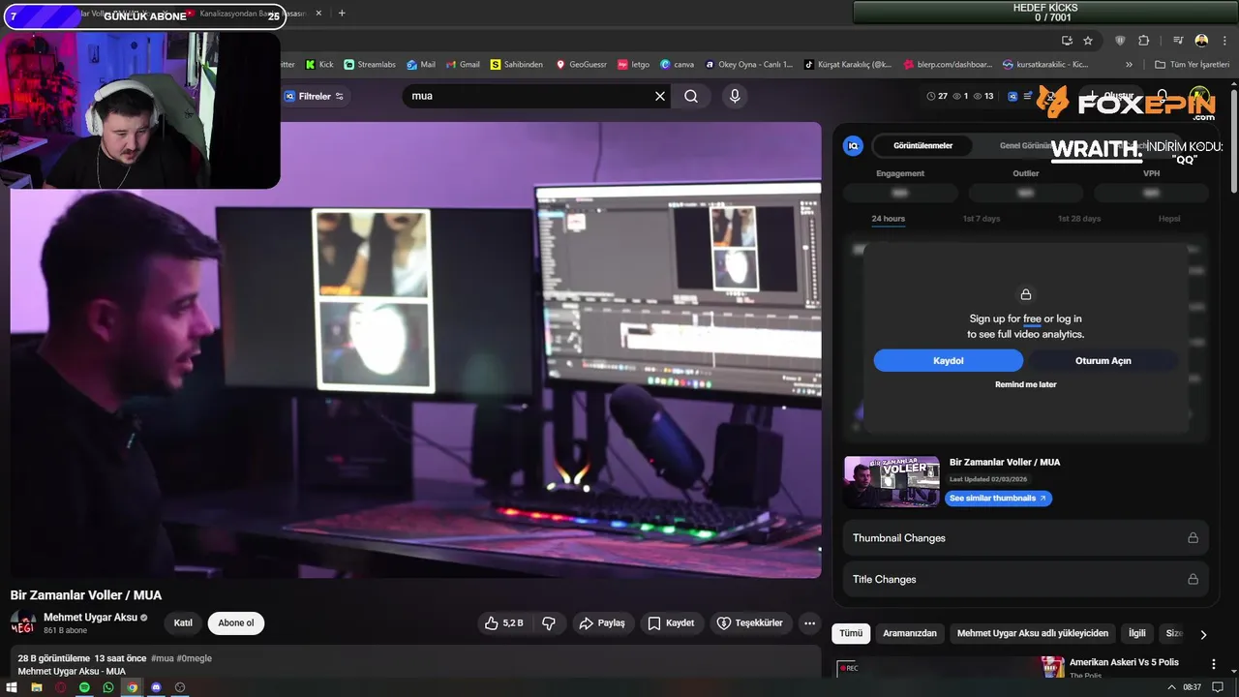Show hidden system tray icons chevron
The height and width of the screenshot is (697, 1239).
[x=1172, y=687]
